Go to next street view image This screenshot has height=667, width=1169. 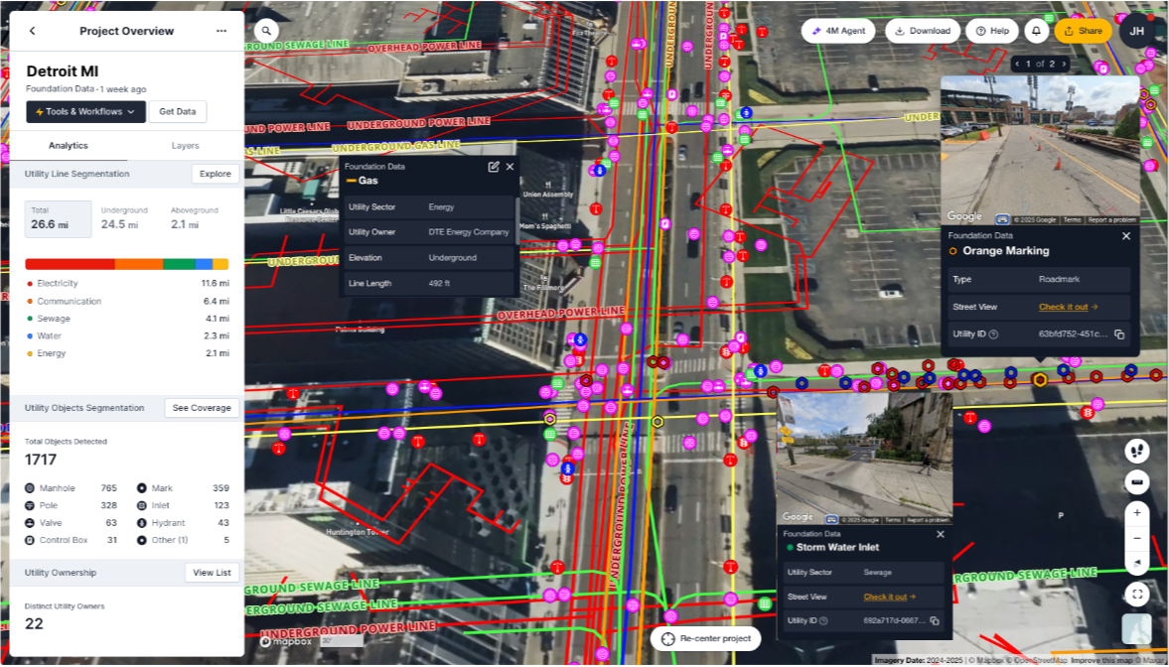click(x=1065, y=64)
